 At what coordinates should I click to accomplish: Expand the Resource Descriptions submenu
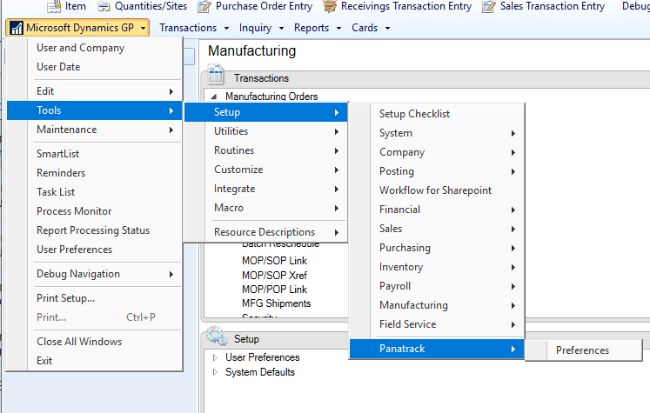pos(265,232)
